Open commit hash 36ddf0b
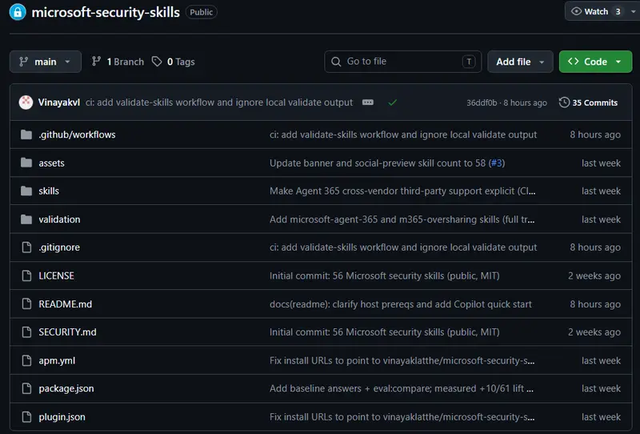The height and width of the screenshot is (434, 640). click(482, 102)
